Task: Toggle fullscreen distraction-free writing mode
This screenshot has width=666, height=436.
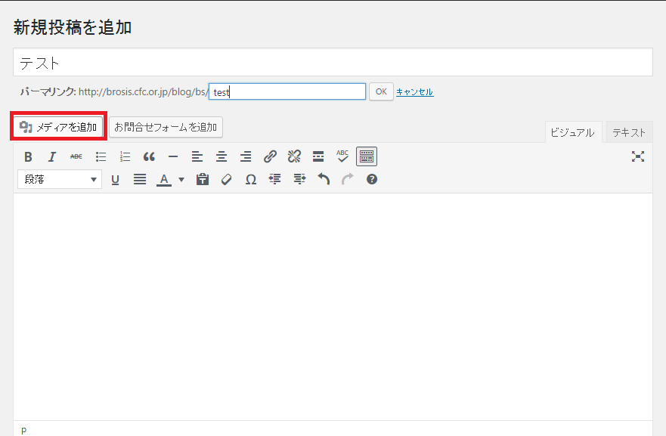Action: pyautogui.click(x=639, y=156)
